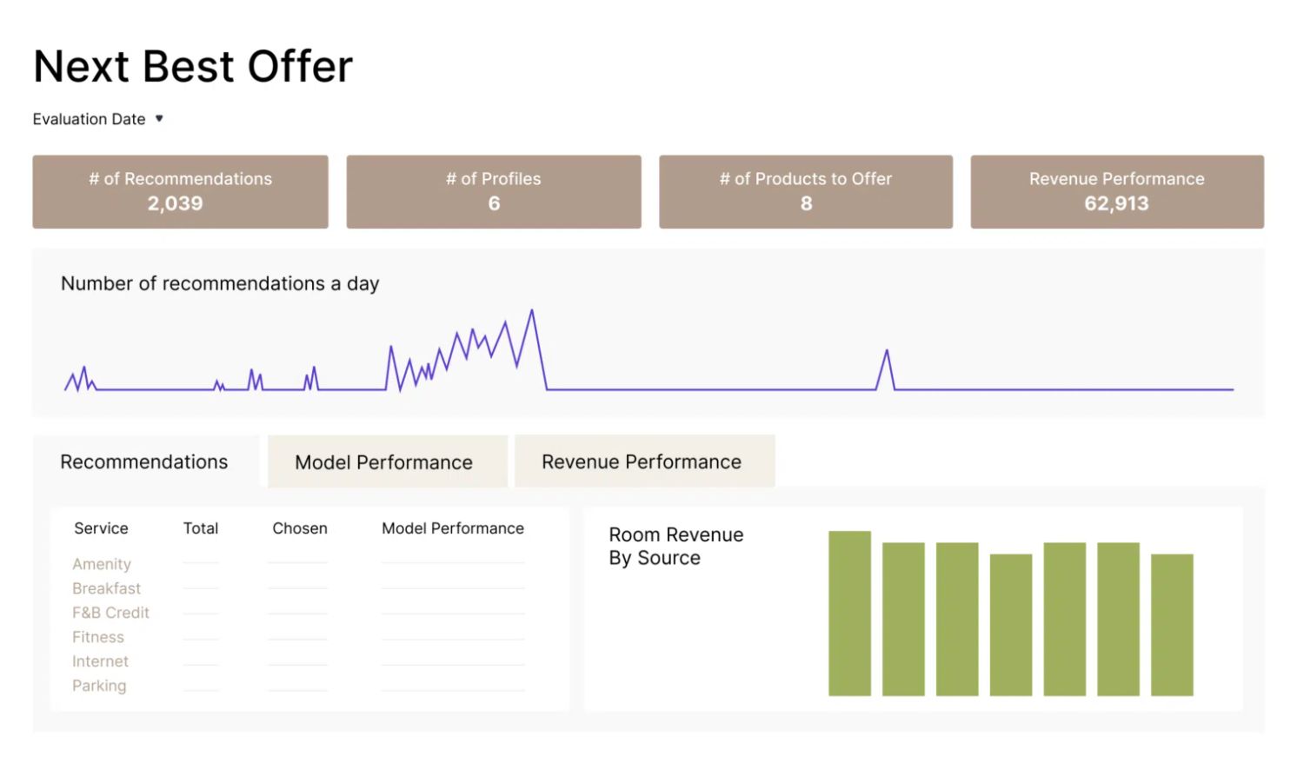Open the Revenue Performance tab
Viewport: 1297px width, 763px height.
click(x=642, y=462)
